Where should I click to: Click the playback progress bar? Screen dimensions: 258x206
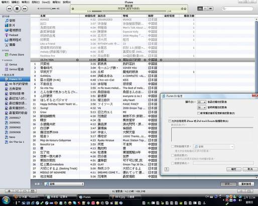coord(129,11)
